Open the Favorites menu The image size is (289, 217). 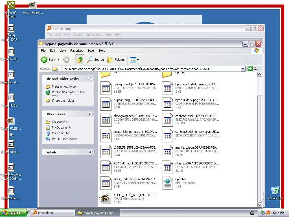77,51
